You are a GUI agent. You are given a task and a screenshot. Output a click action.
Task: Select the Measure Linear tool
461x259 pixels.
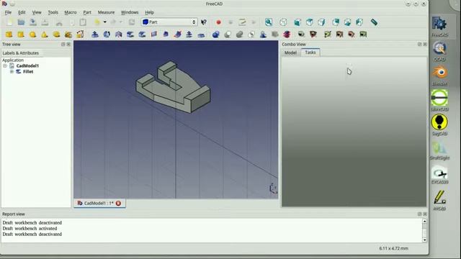[x=301, y=35]
